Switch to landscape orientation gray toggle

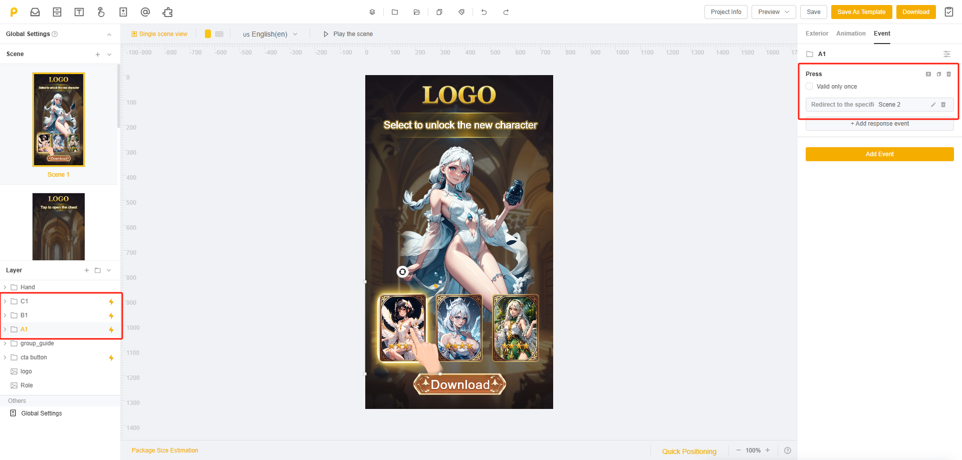[x=219, y=34]
